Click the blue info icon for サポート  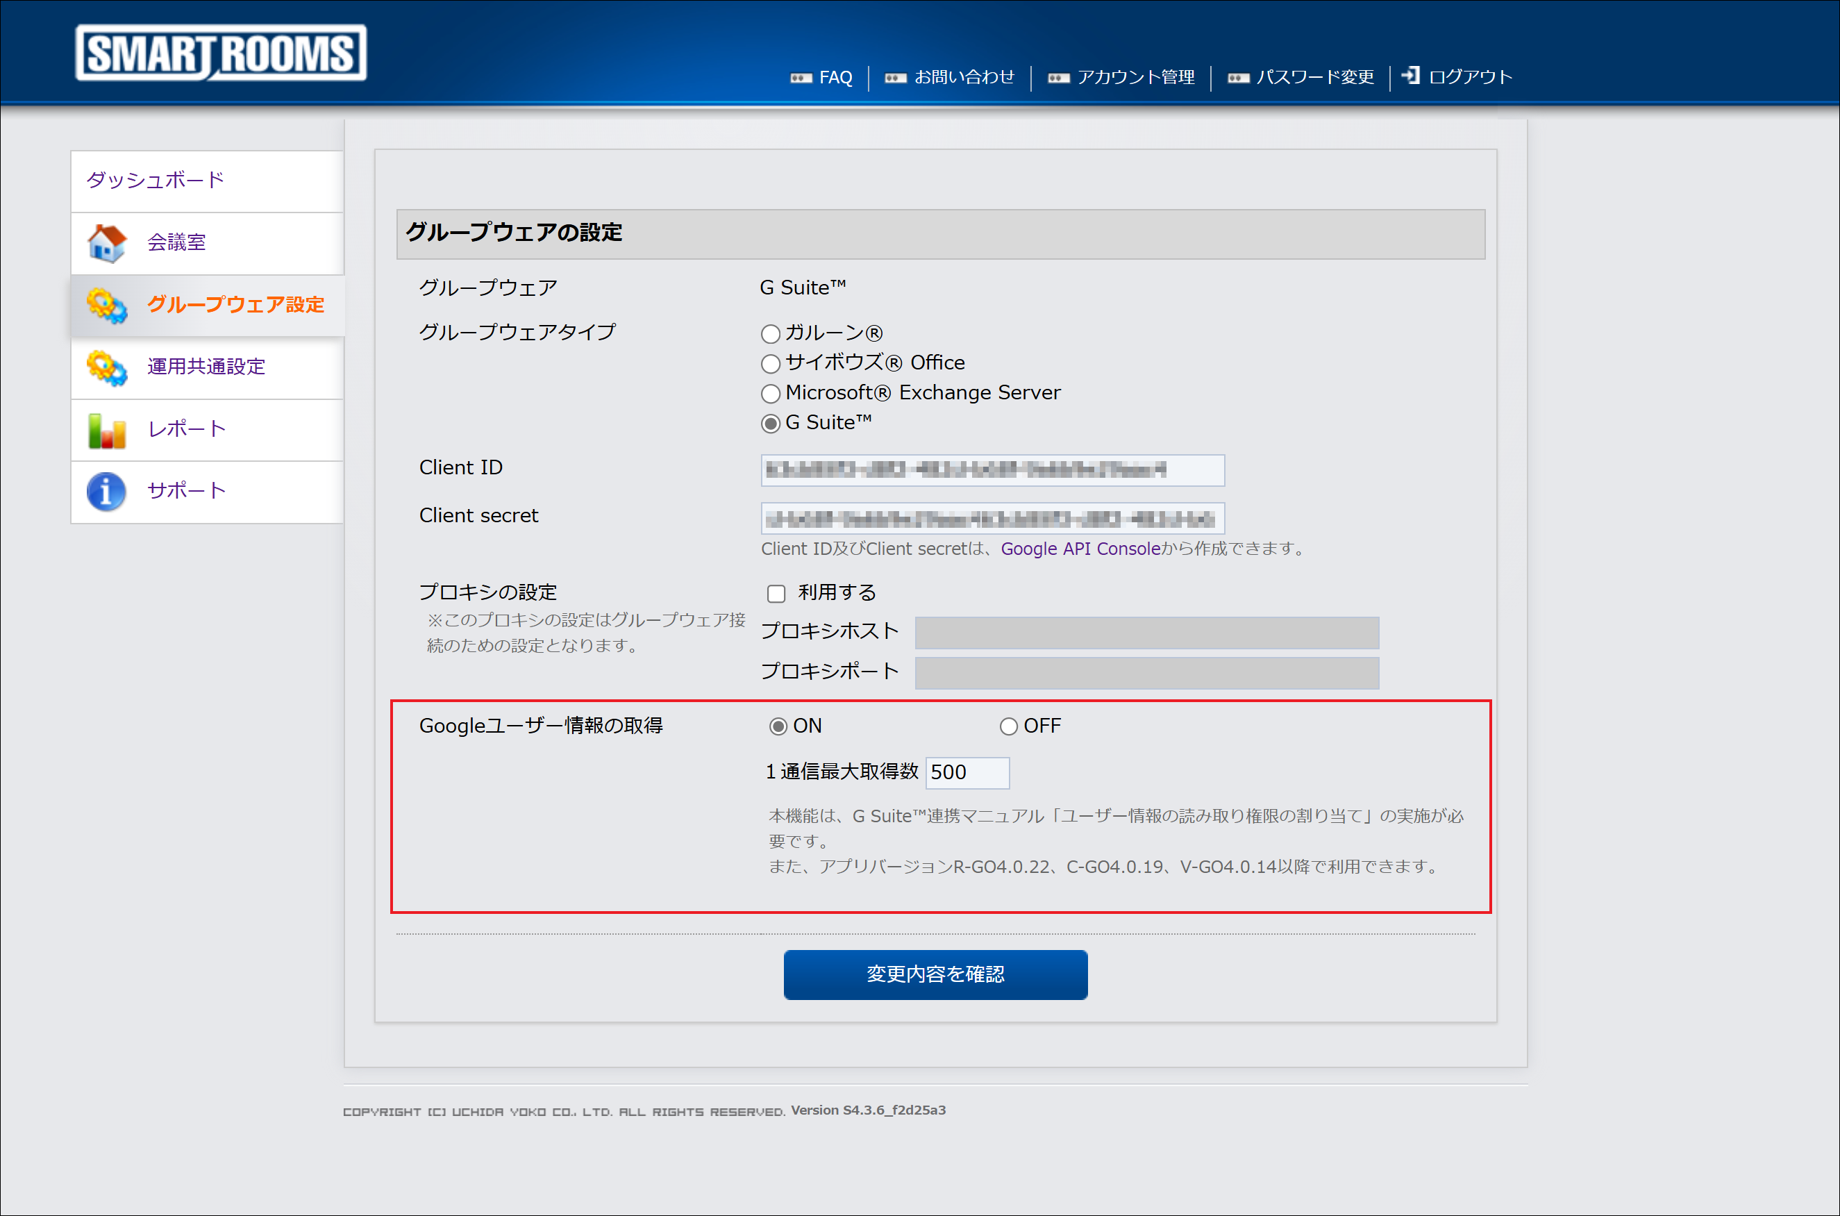click(x=107, y=491)
